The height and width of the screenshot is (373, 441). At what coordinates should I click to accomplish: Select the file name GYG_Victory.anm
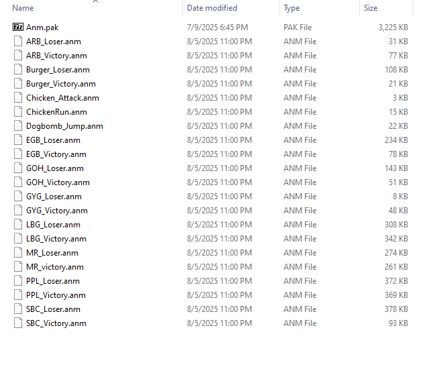[x=57, y=210]
